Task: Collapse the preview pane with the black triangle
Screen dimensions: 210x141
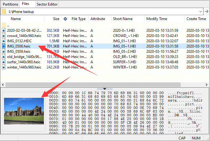Action: pyautogui.click(x=105, y=89)
